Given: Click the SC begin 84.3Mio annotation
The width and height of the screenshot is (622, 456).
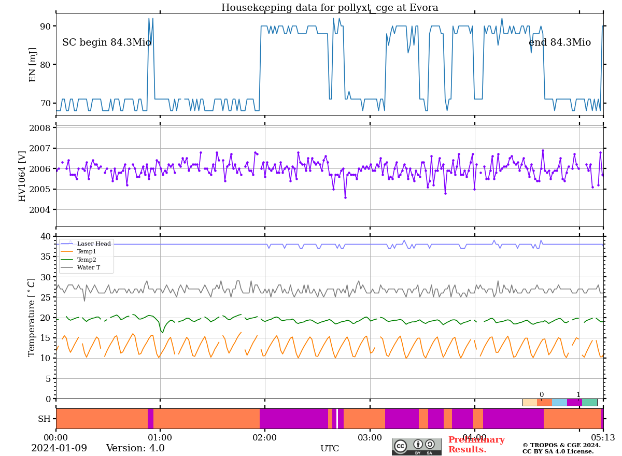Looking at the screenshot, I should click(x=107, y=42).
